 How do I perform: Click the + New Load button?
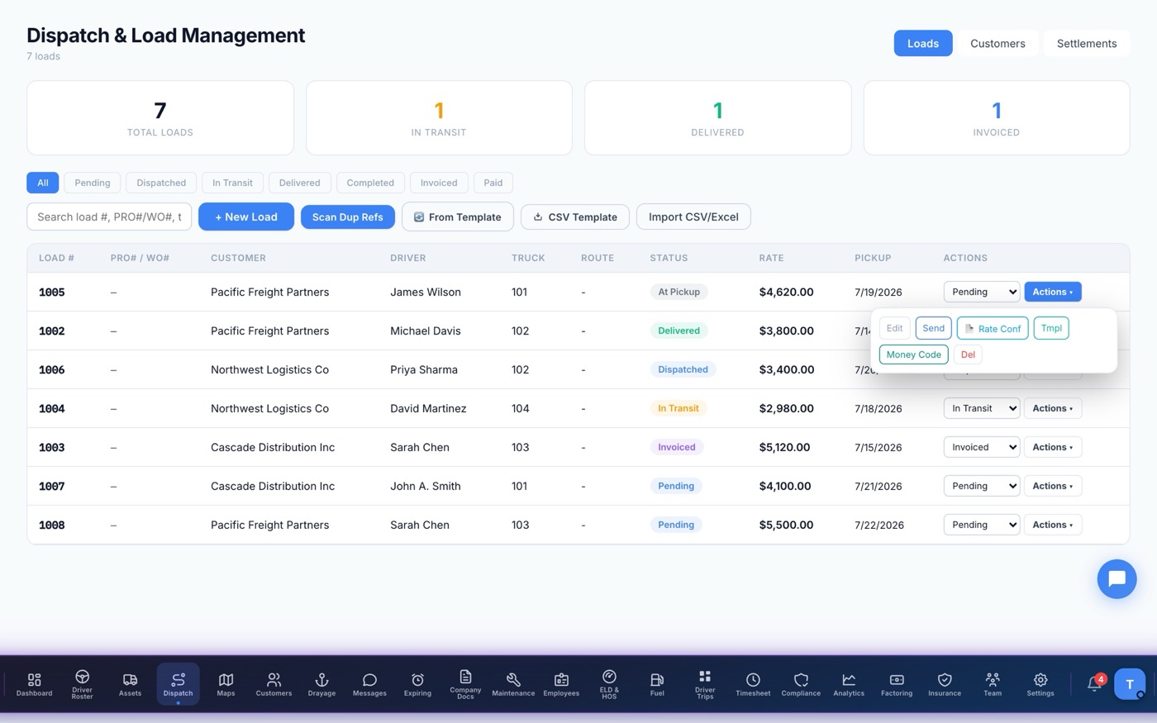click(246, 216)
